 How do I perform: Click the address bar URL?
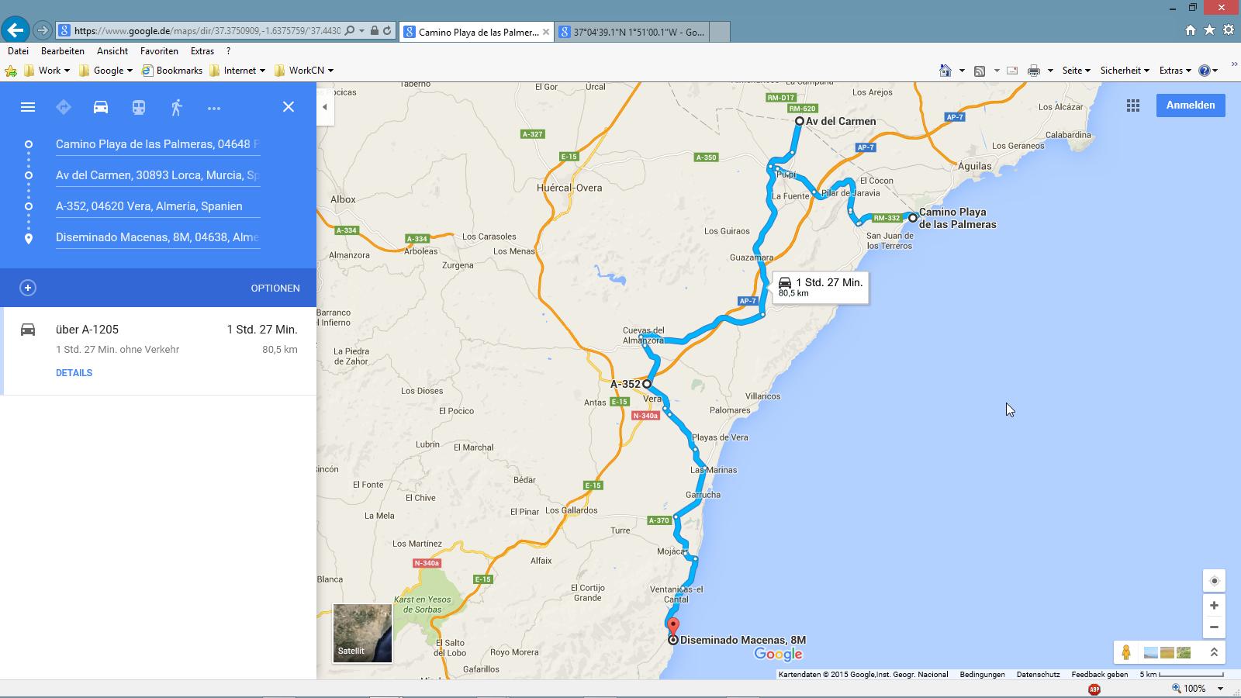206,31
